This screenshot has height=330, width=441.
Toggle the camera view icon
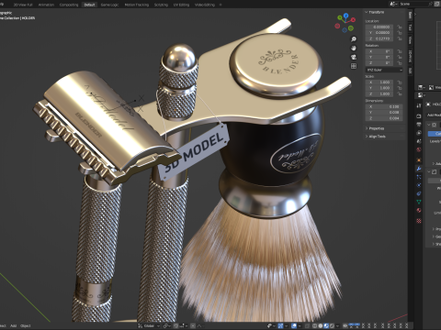[x=354, y=57]
